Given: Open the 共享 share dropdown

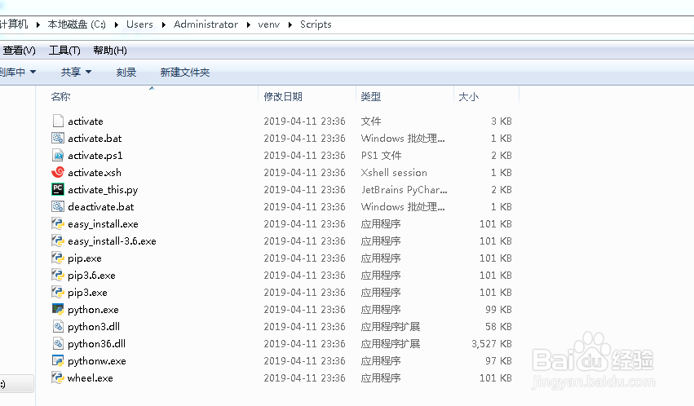Looking at the screenshot, I should (x=76, y=72).
